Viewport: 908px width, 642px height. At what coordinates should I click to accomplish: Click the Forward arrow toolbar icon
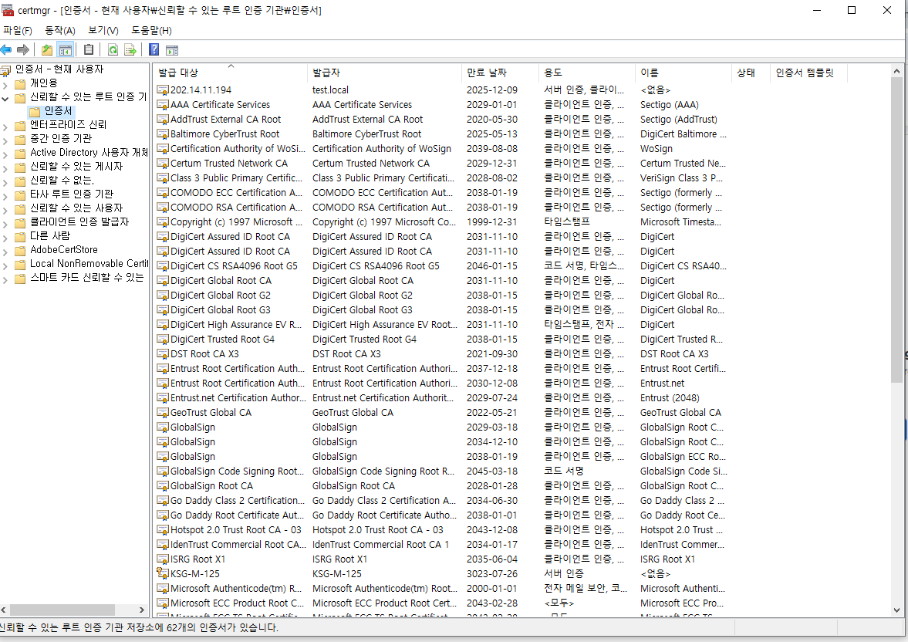(23, 50)
